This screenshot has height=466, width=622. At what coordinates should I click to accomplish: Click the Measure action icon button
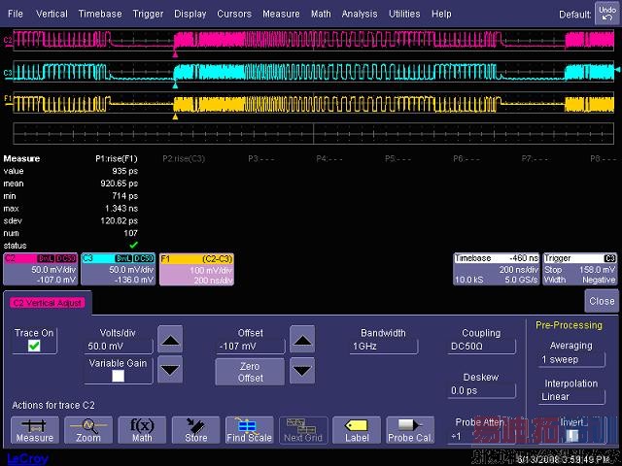tap(34, 430)
